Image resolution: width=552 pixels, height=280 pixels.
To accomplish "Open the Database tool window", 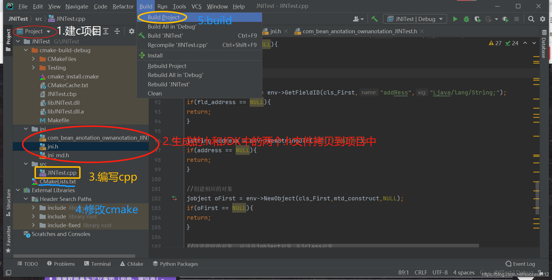I will coord(544,44).
